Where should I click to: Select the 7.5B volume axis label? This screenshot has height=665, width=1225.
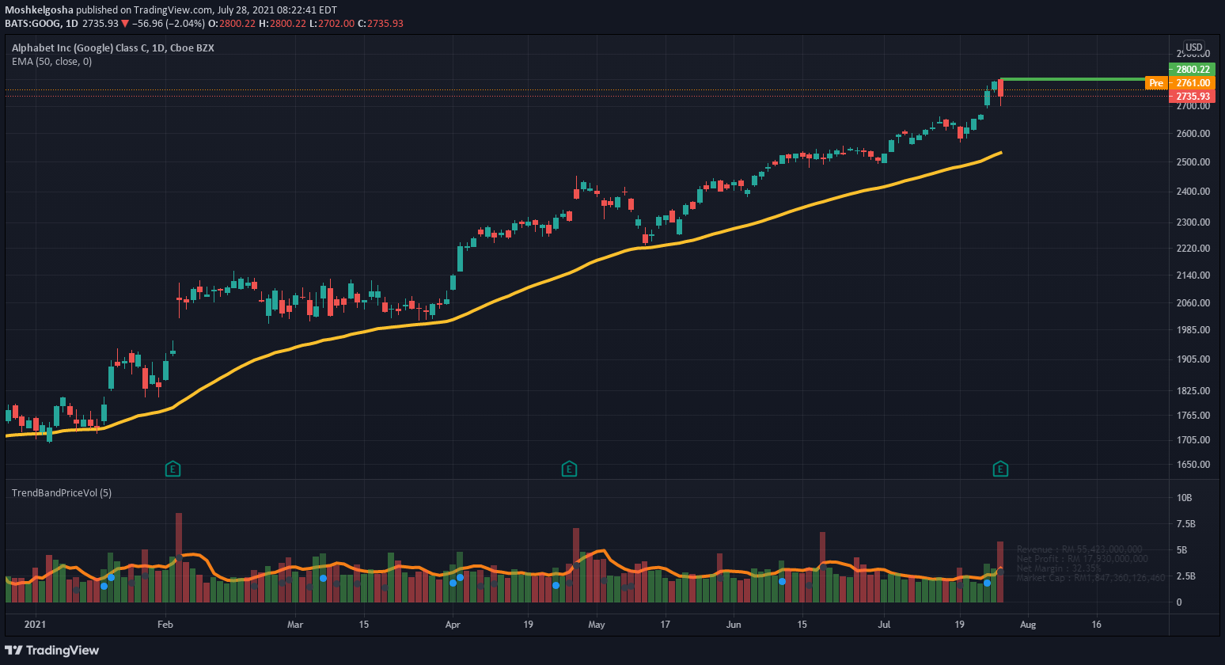[x=1185, y=524]
